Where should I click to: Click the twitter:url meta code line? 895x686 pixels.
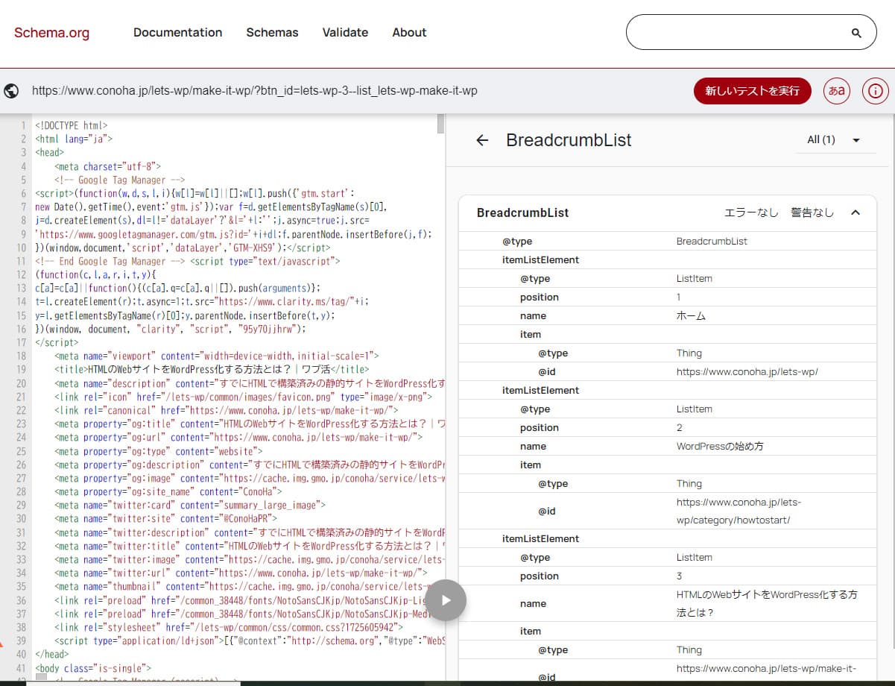click(x=241, y=573)
